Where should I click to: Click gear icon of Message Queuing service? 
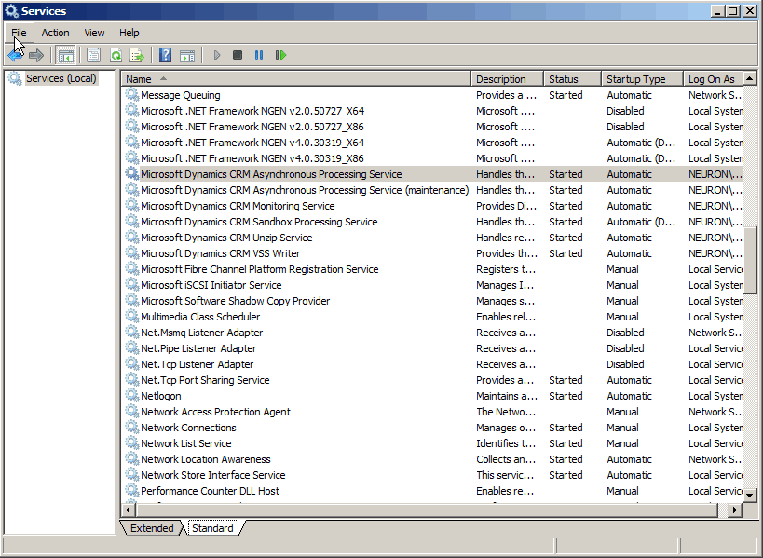132,94
